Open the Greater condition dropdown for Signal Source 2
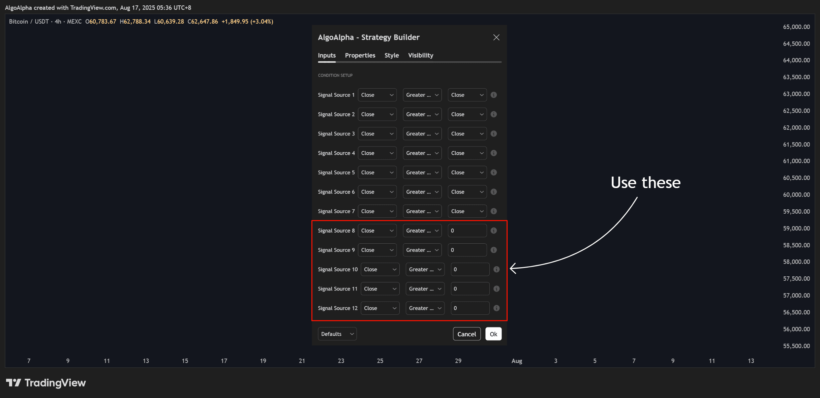This screenshot has width=820, height=398. (422, 114)
